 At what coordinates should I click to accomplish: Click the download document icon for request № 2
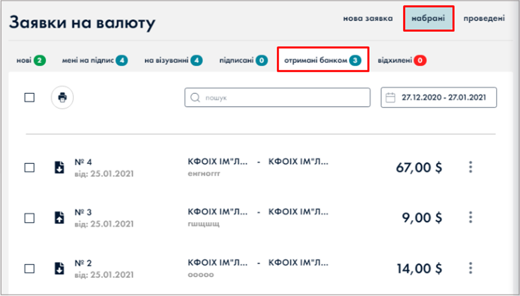[59, 268]
